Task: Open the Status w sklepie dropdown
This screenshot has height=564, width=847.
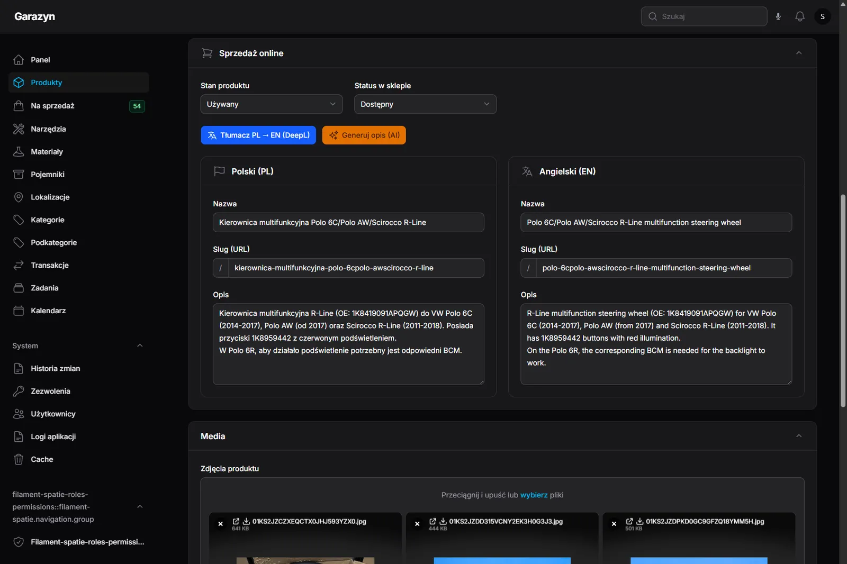Action: tap(425, 104)
